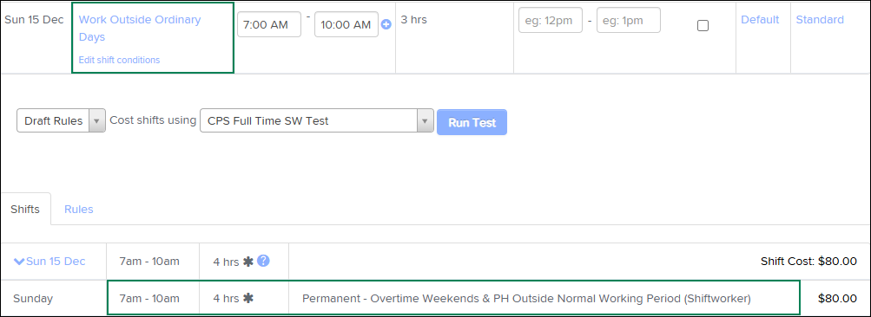Click the eg: 12pm break start field
The image size is (871, 317).
point(551,21)
